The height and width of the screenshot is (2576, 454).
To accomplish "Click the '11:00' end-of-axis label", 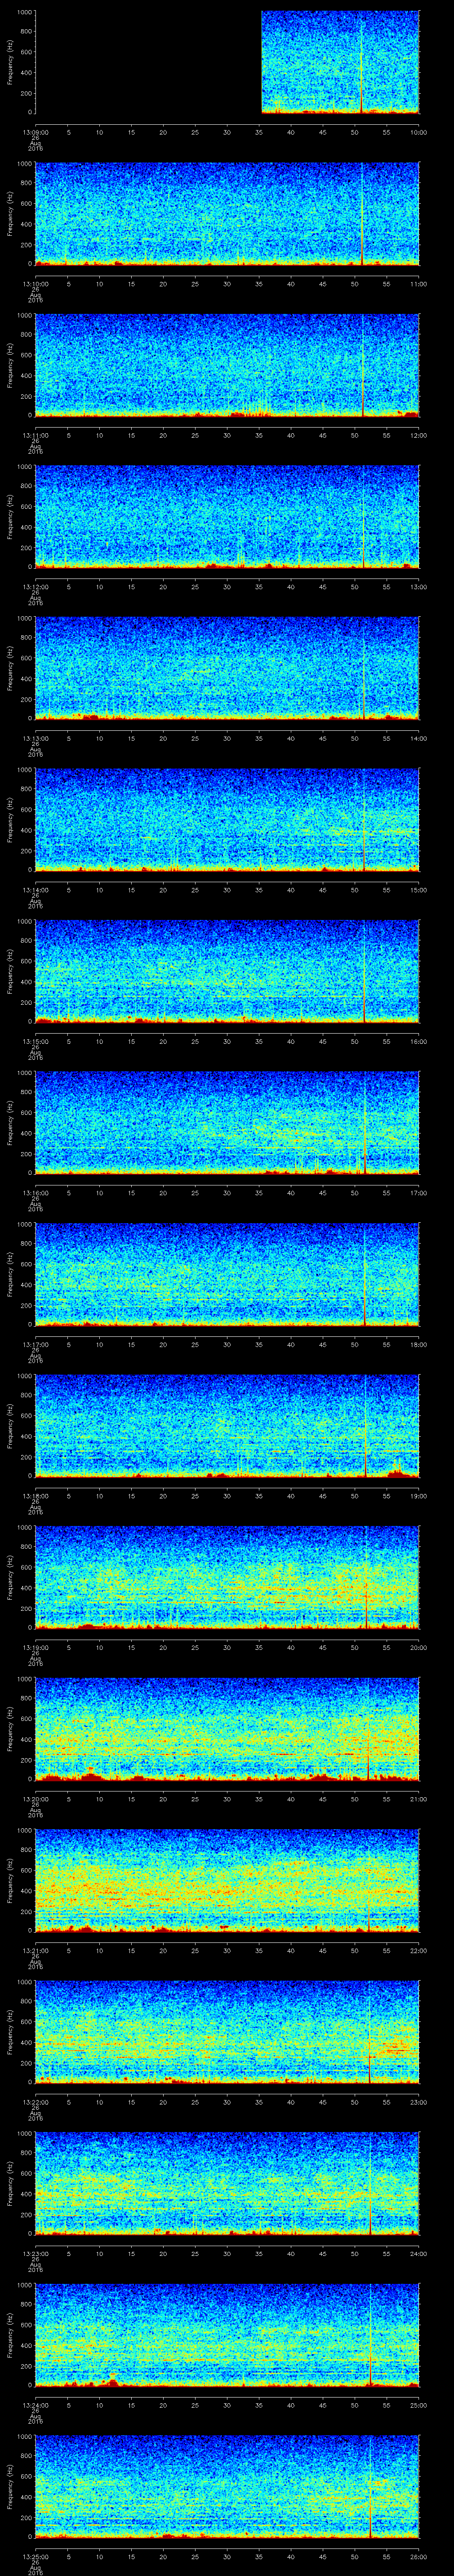I will click(419, 284).
